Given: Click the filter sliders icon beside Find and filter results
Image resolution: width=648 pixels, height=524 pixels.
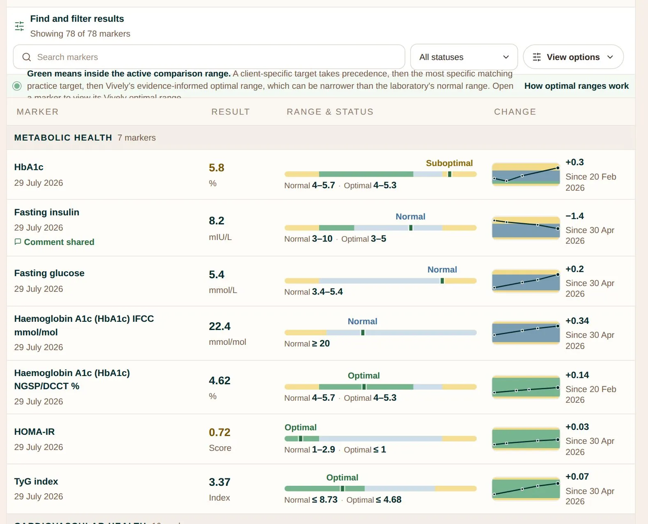Looking at the screenshot, I should point(19,26).
